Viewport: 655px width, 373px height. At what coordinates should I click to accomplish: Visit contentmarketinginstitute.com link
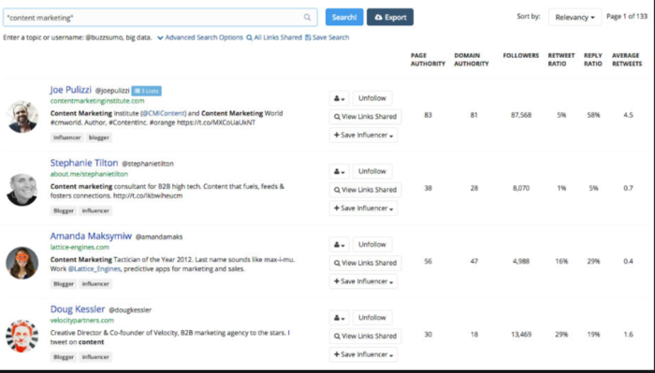(x=97, y=101)
